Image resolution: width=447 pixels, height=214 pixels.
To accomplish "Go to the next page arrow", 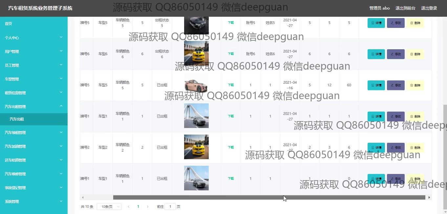I will tap(148, 206).
